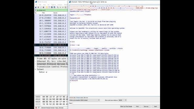The height and width of the screenshot is (109, 194).
Task: Click the go to packet toolbar icon
Action: (65, 7)
